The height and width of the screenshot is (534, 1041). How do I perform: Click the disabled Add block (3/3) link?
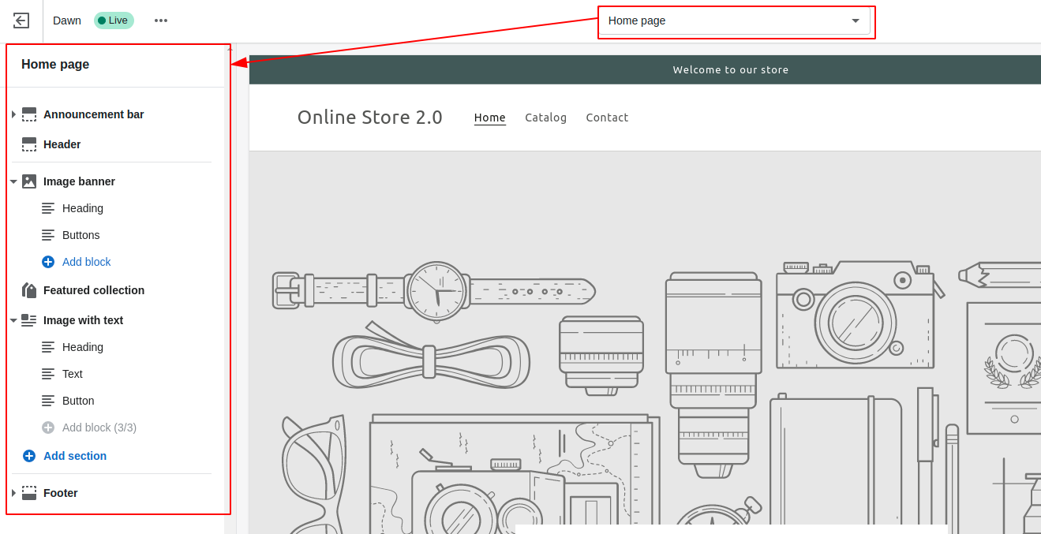(99, 428)
